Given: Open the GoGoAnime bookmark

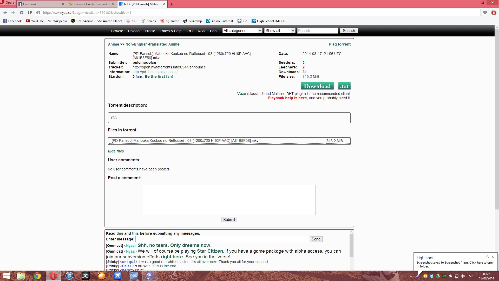Looking at the screenshot, I should [x=82, y=21].
